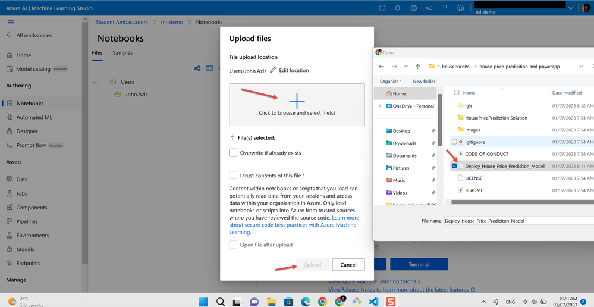
Task: Go up one folder in Open dialog
Action: 417,66
